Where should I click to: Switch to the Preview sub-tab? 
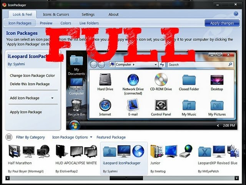(x=46, y=23)
